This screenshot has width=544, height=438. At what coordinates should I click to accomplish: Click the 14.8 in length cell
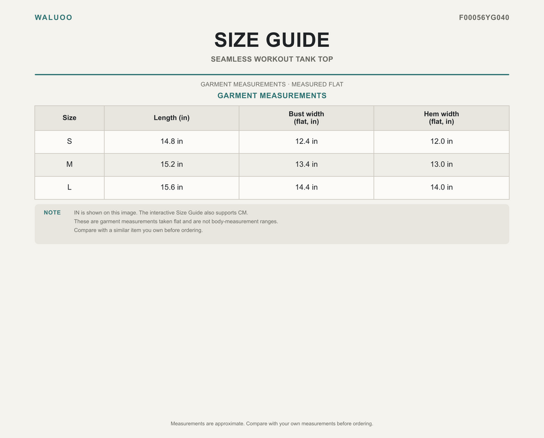click(172, 142)
